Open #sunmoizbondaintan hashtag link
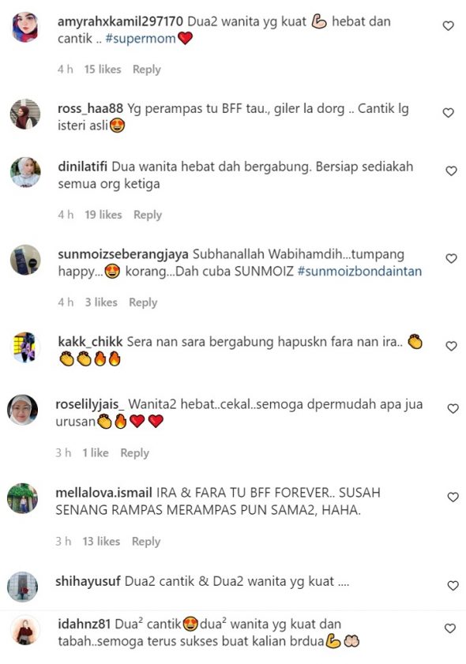Viewport: 466px width, 664px height. [x=359, y=271]
